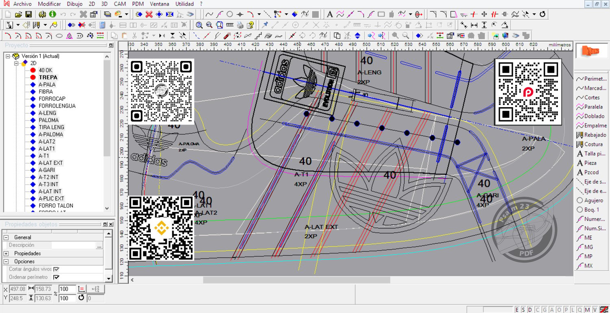The image size is (610, 313).
Task: Select the ellipse tool icon
Action: [59, 36]
